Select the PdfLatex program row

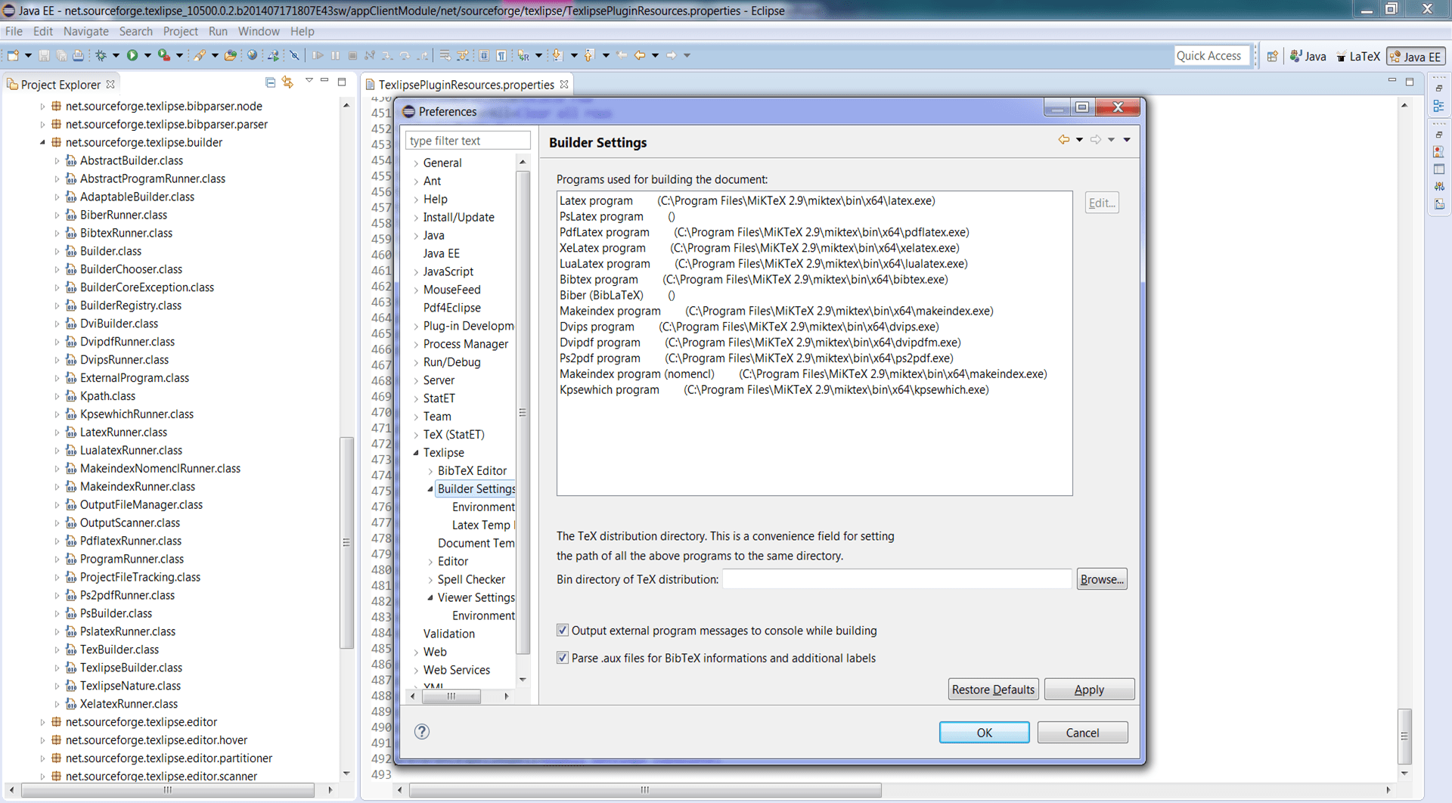[764, 232]
